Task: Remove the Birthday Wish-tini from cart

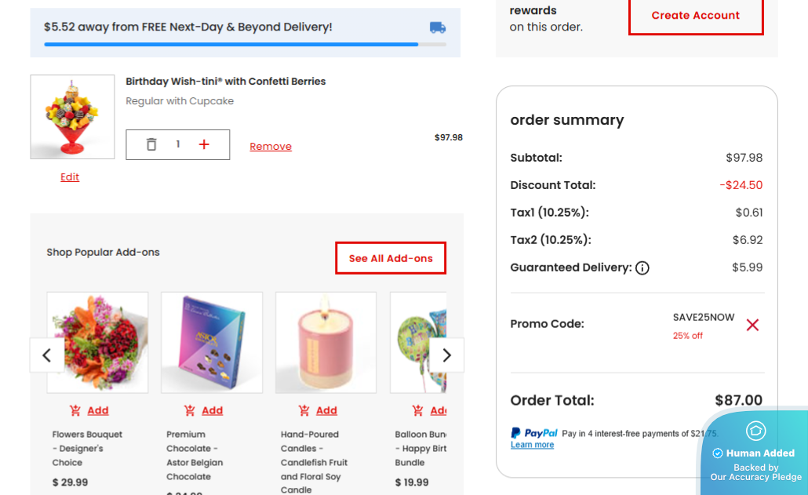Action: (271, 146)
